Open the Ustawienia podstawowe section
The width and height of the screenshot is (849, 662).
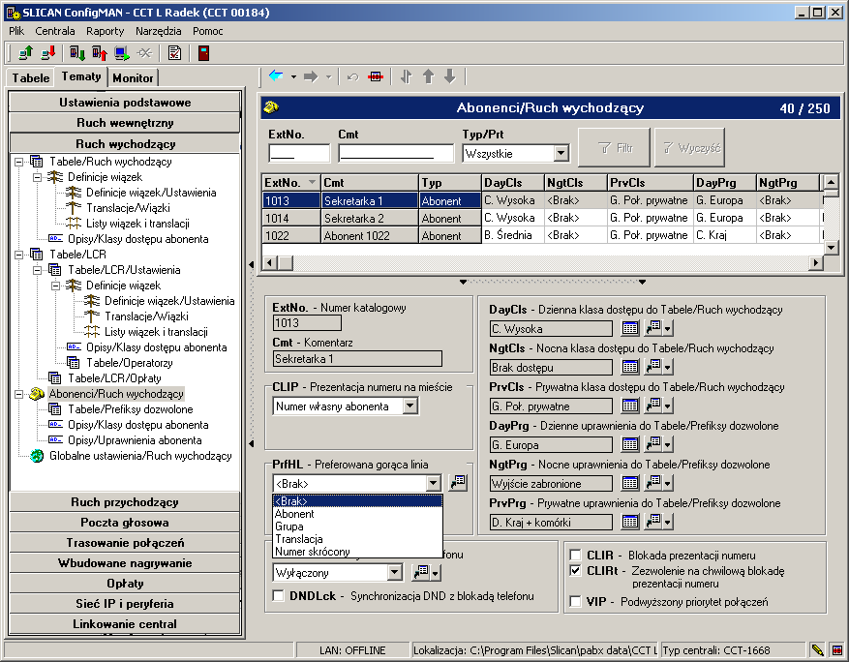coord(125,103)
